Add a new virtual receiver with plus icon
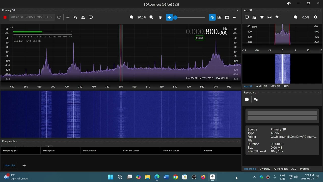 pyautogui.click(x=68, y=17)
